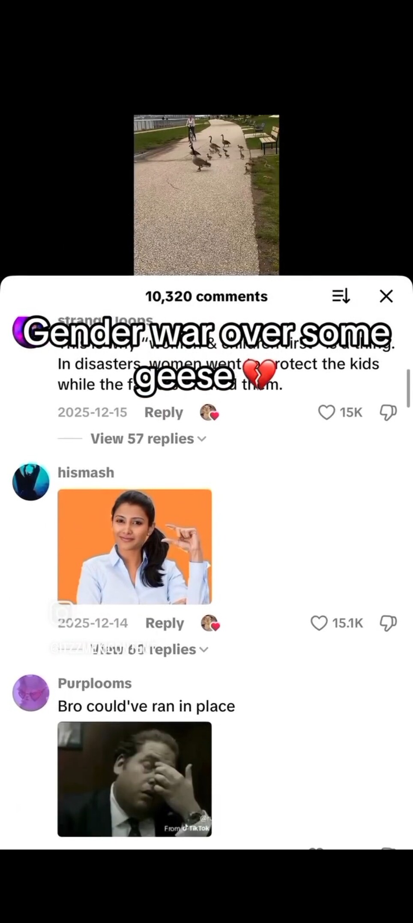Tap creator-liked badge beside the first Reply
The width and height of the screenshot is (413, 923).
coord(209,412)
